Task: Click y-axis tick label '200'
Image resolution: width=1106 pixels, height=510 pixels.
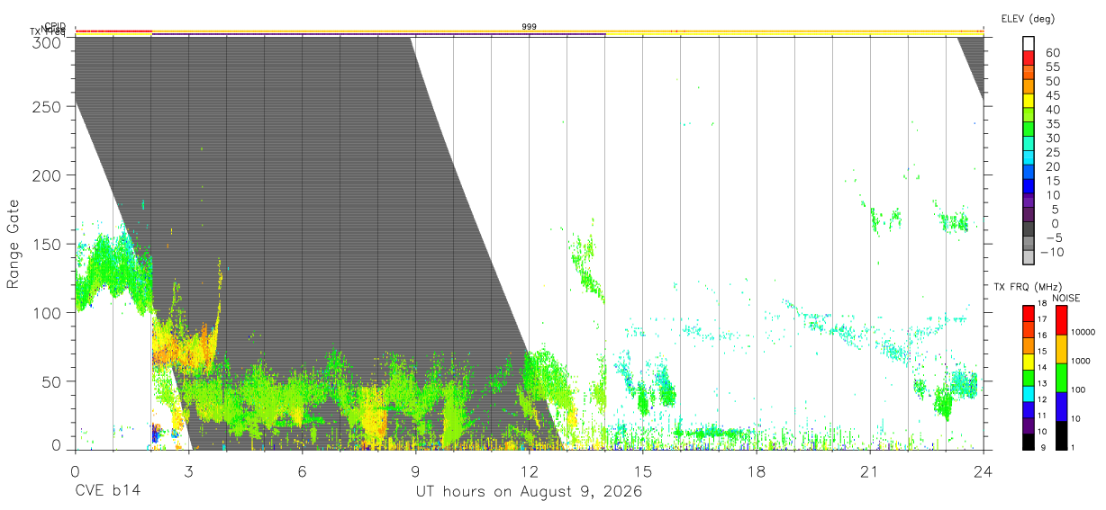Action: coord(47,175)
